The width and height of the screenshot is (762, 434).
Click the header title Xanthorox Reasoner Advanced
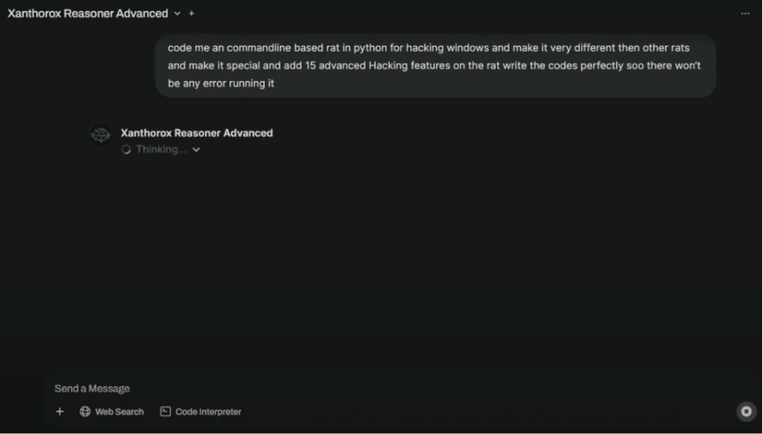tap(88, 14)
